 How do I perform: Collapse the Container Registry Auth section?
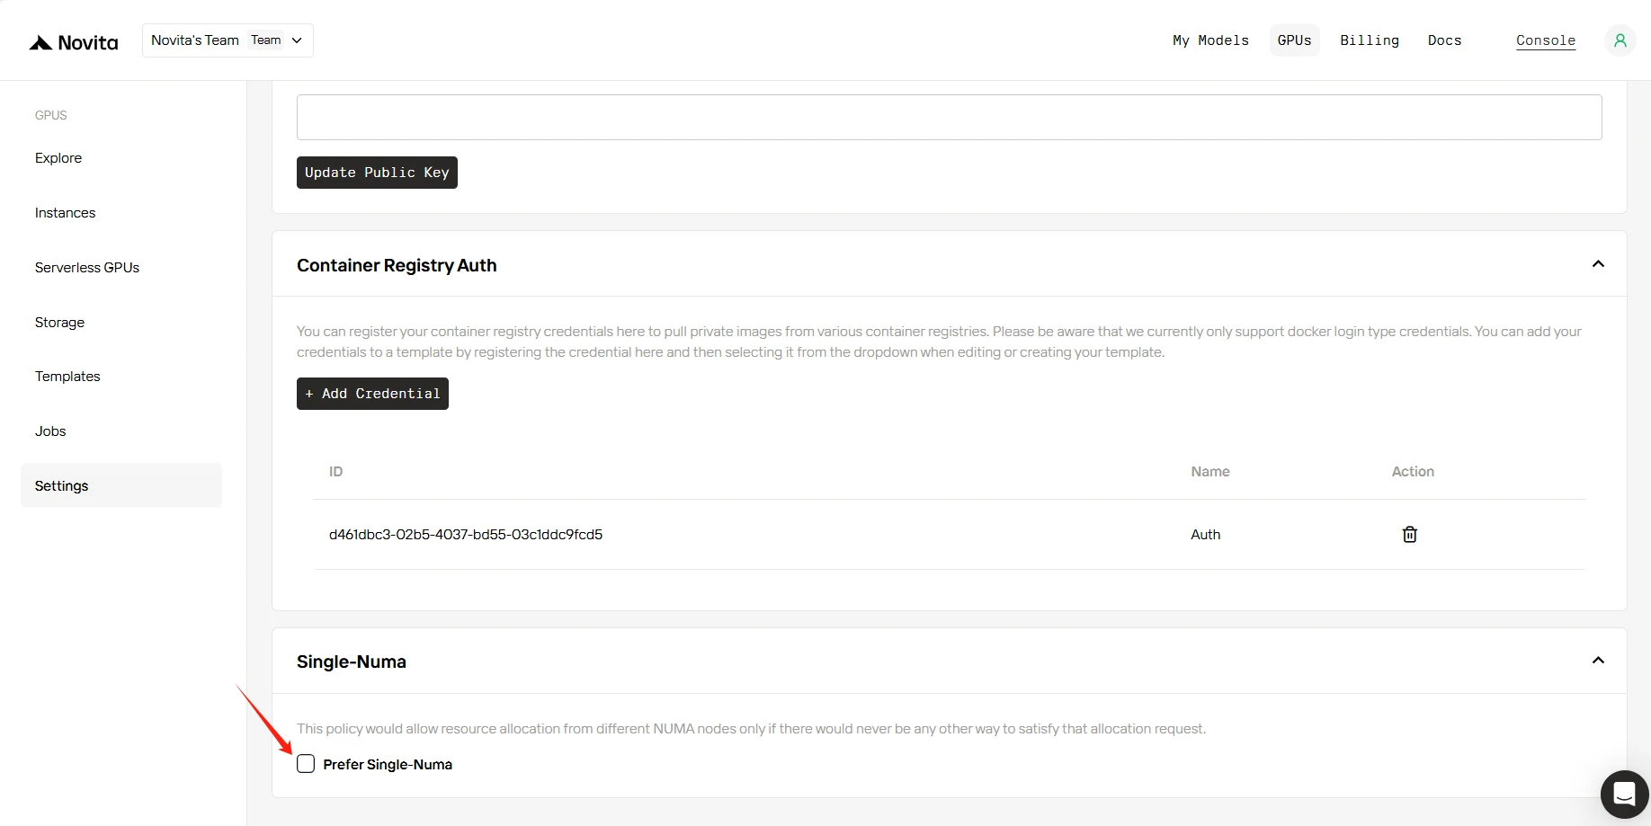[1598, 264]
